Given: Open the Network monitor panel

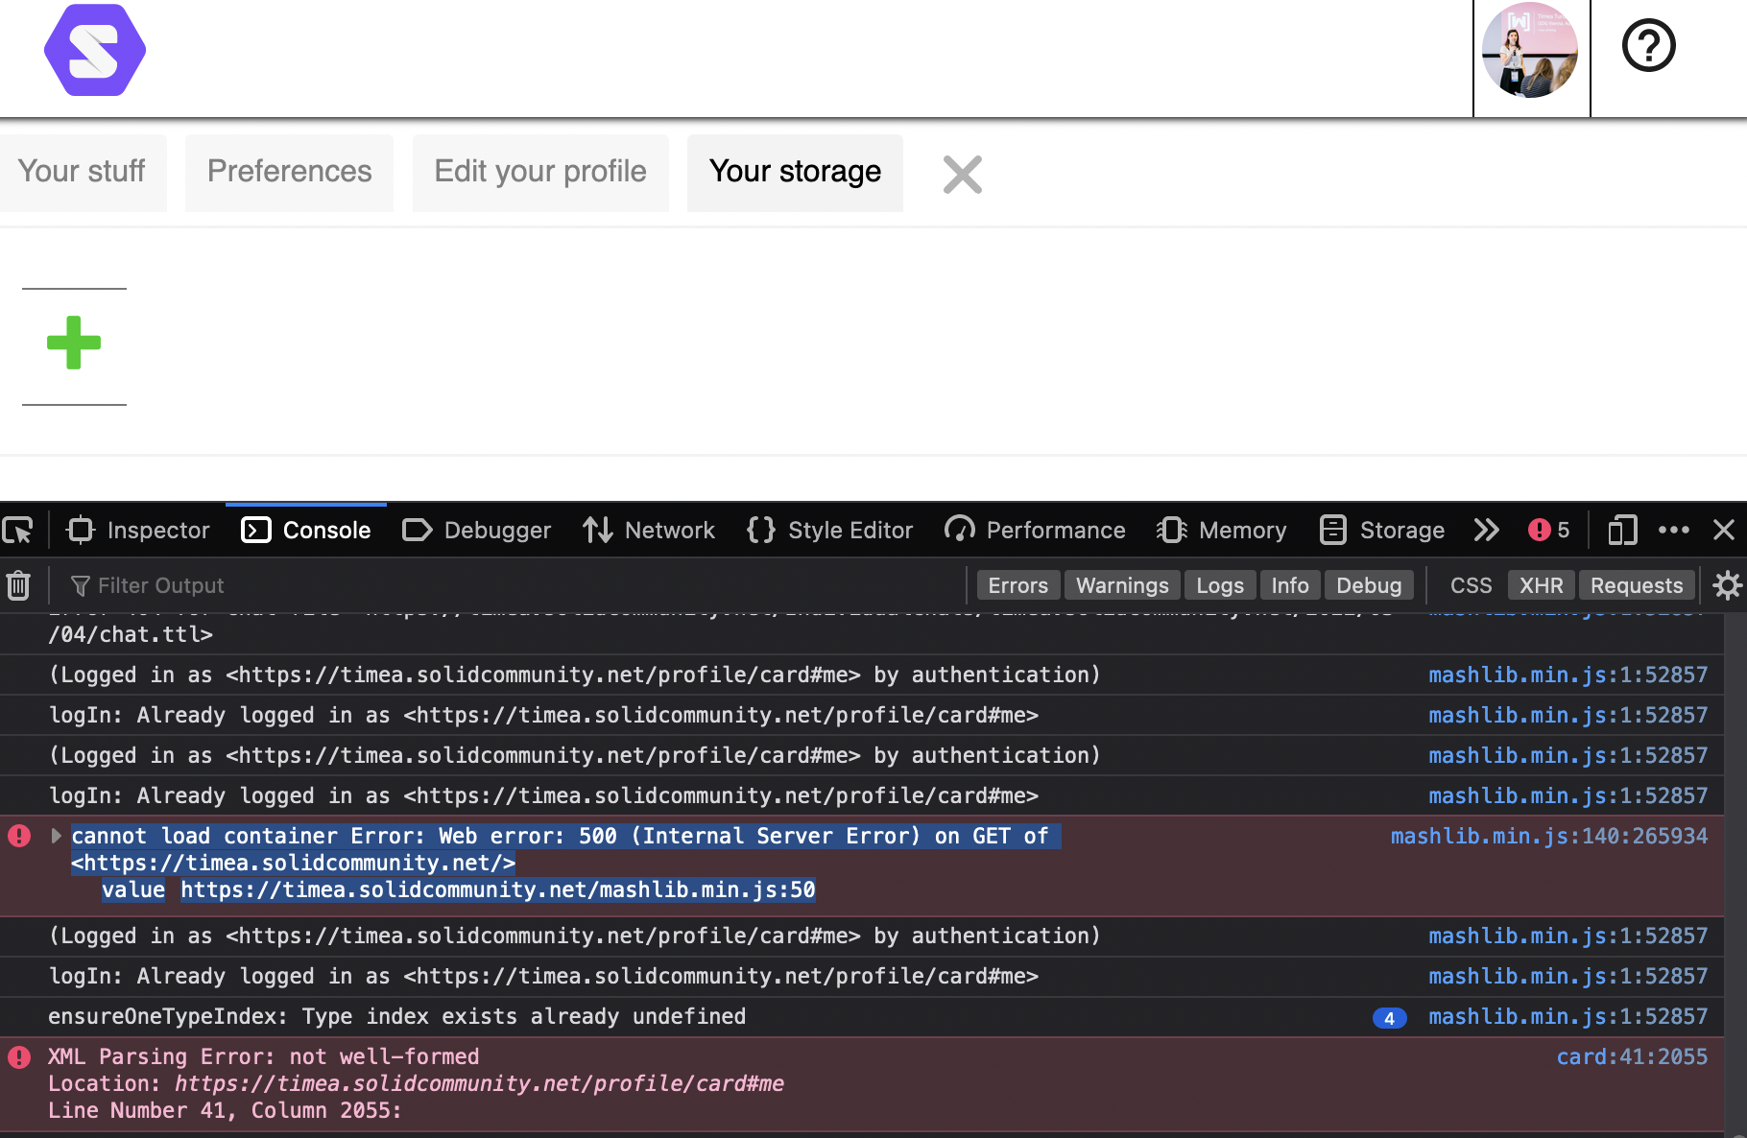Looking at the screenshot, I should (649, 530).
